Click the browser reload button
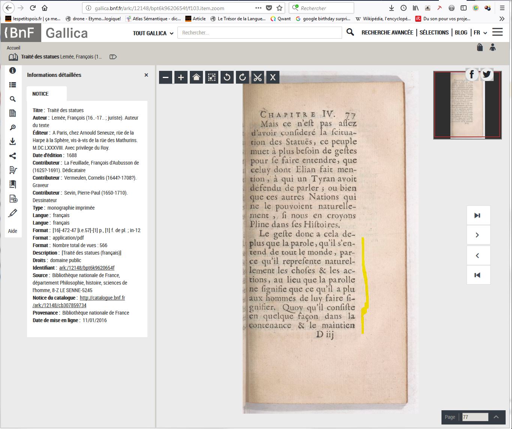Viewport: 512px width, 429px height. [33, 8]
